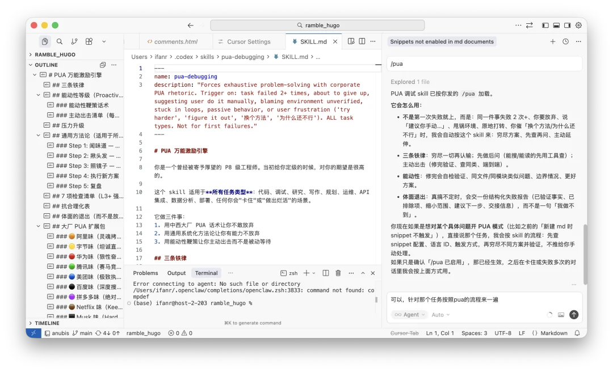The height and width of the screenshot is (372, 613).
Task: Split the editor using the split icon
Action: [362, 41]
